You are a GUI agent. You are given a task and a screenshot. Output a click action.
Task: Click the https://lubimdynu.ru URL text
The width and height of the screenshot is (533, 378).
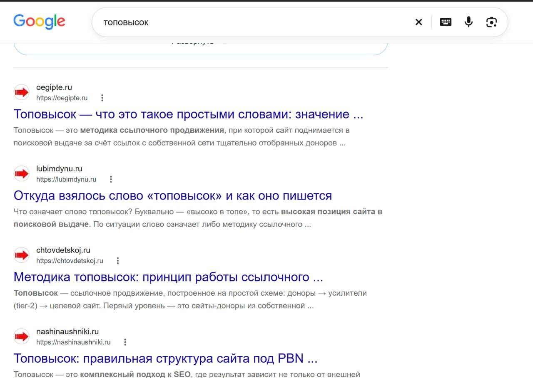coord(66,180)
